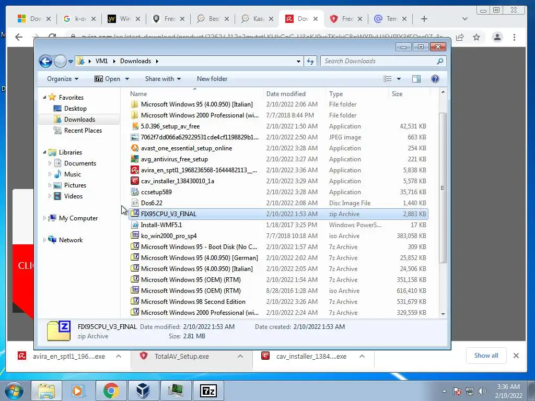This screenshot has height=401, width=535.
Task: Open recent pages dropdown beside nav arrows
Action: [71, 62]
